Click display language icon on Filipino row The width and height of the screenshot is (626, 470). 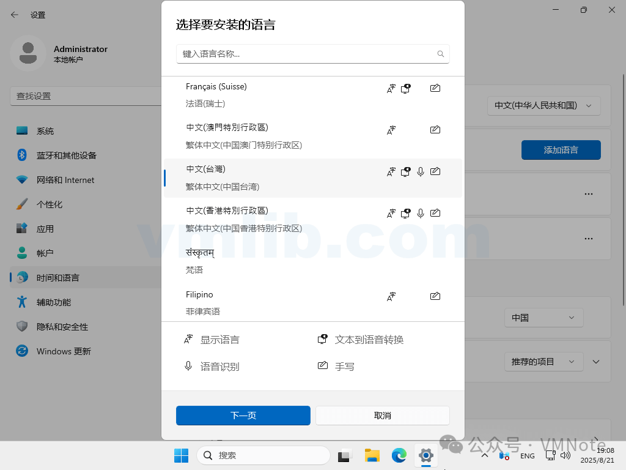pos(391,297)
